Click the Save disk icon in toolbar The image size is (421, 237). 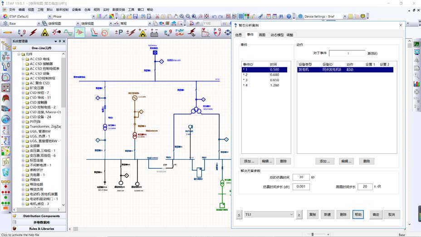coord(136,16)
